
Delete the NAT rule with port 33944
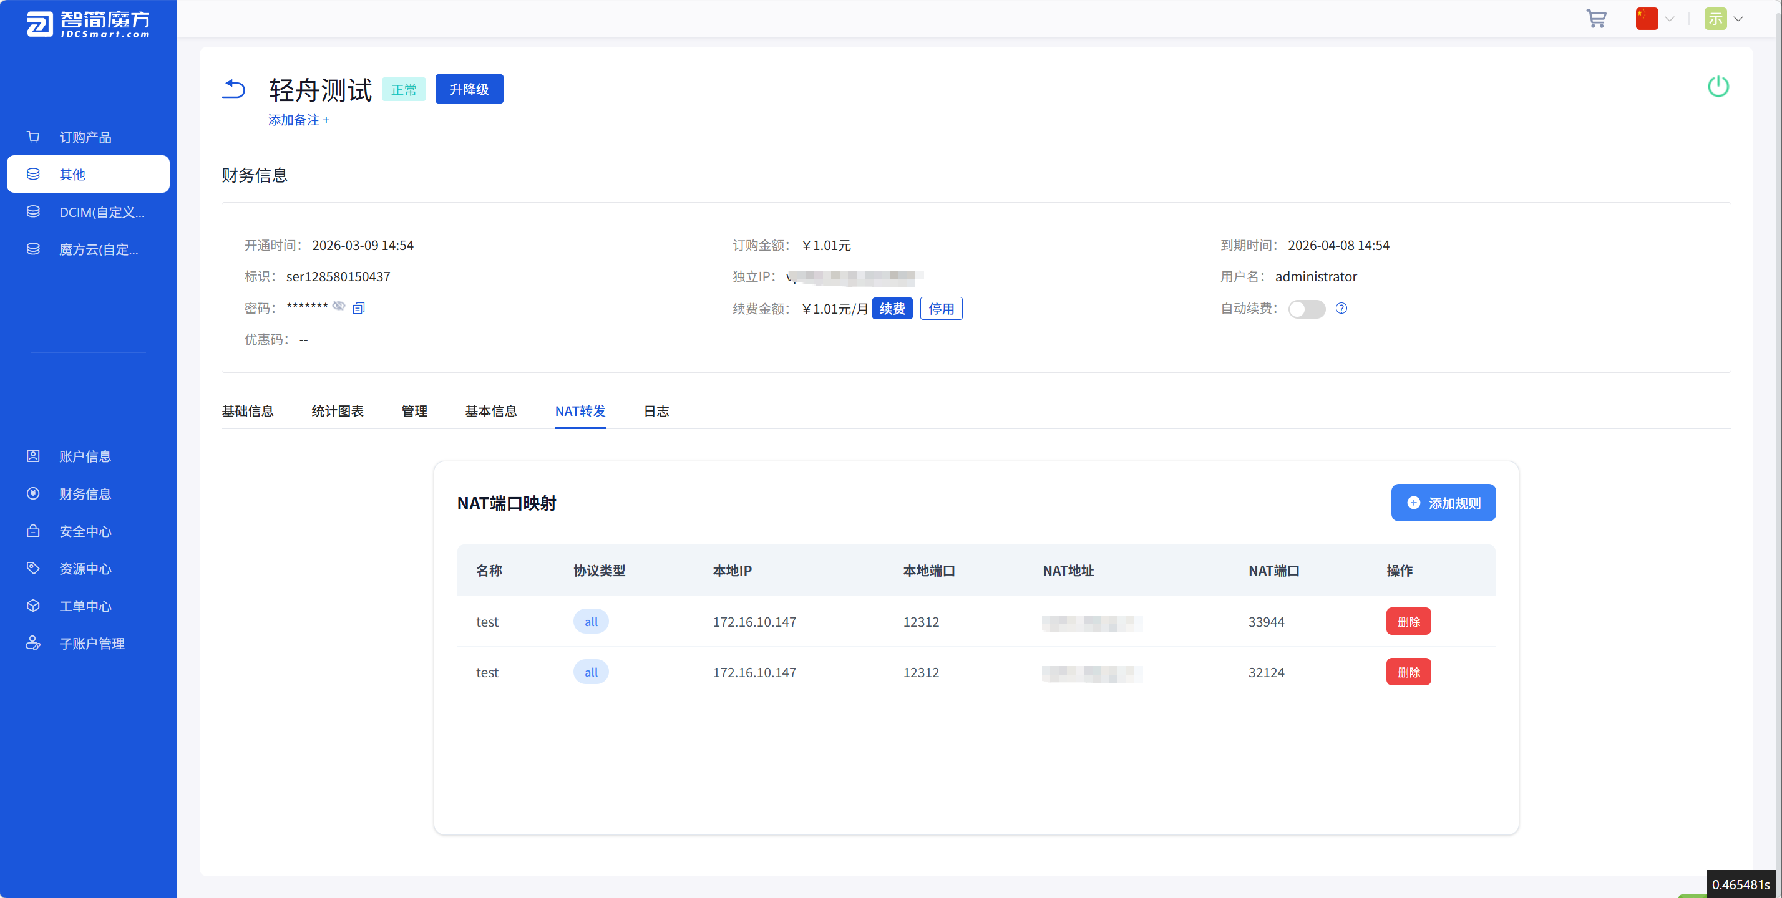point(1408,622)
